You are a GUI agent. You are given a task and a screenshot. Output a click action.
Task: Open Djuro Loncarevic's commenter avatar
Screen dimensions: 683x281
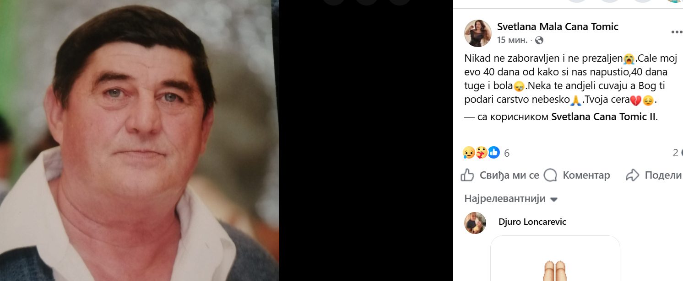click(475, 223)
